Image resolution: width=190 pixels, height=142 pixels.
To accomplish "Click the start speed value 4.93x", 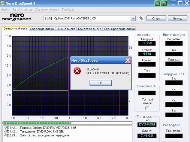I will coord(147,54).
